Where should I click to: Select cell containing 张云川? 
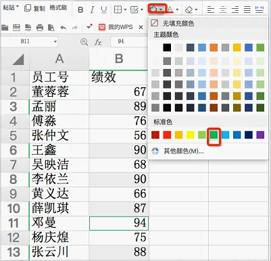pyautogui.click(x=59, y=252)
